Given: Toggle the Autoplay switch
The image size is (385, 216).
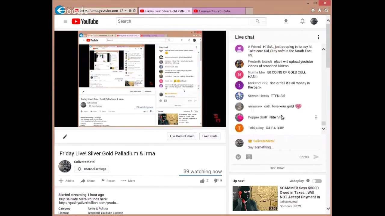Looking at the screenshot, I should coord(317,181).
